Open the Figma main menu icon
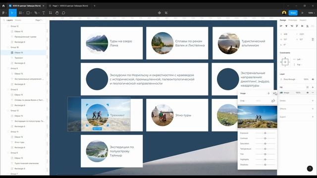Screen dimensions: 317x178 [3, 13]
